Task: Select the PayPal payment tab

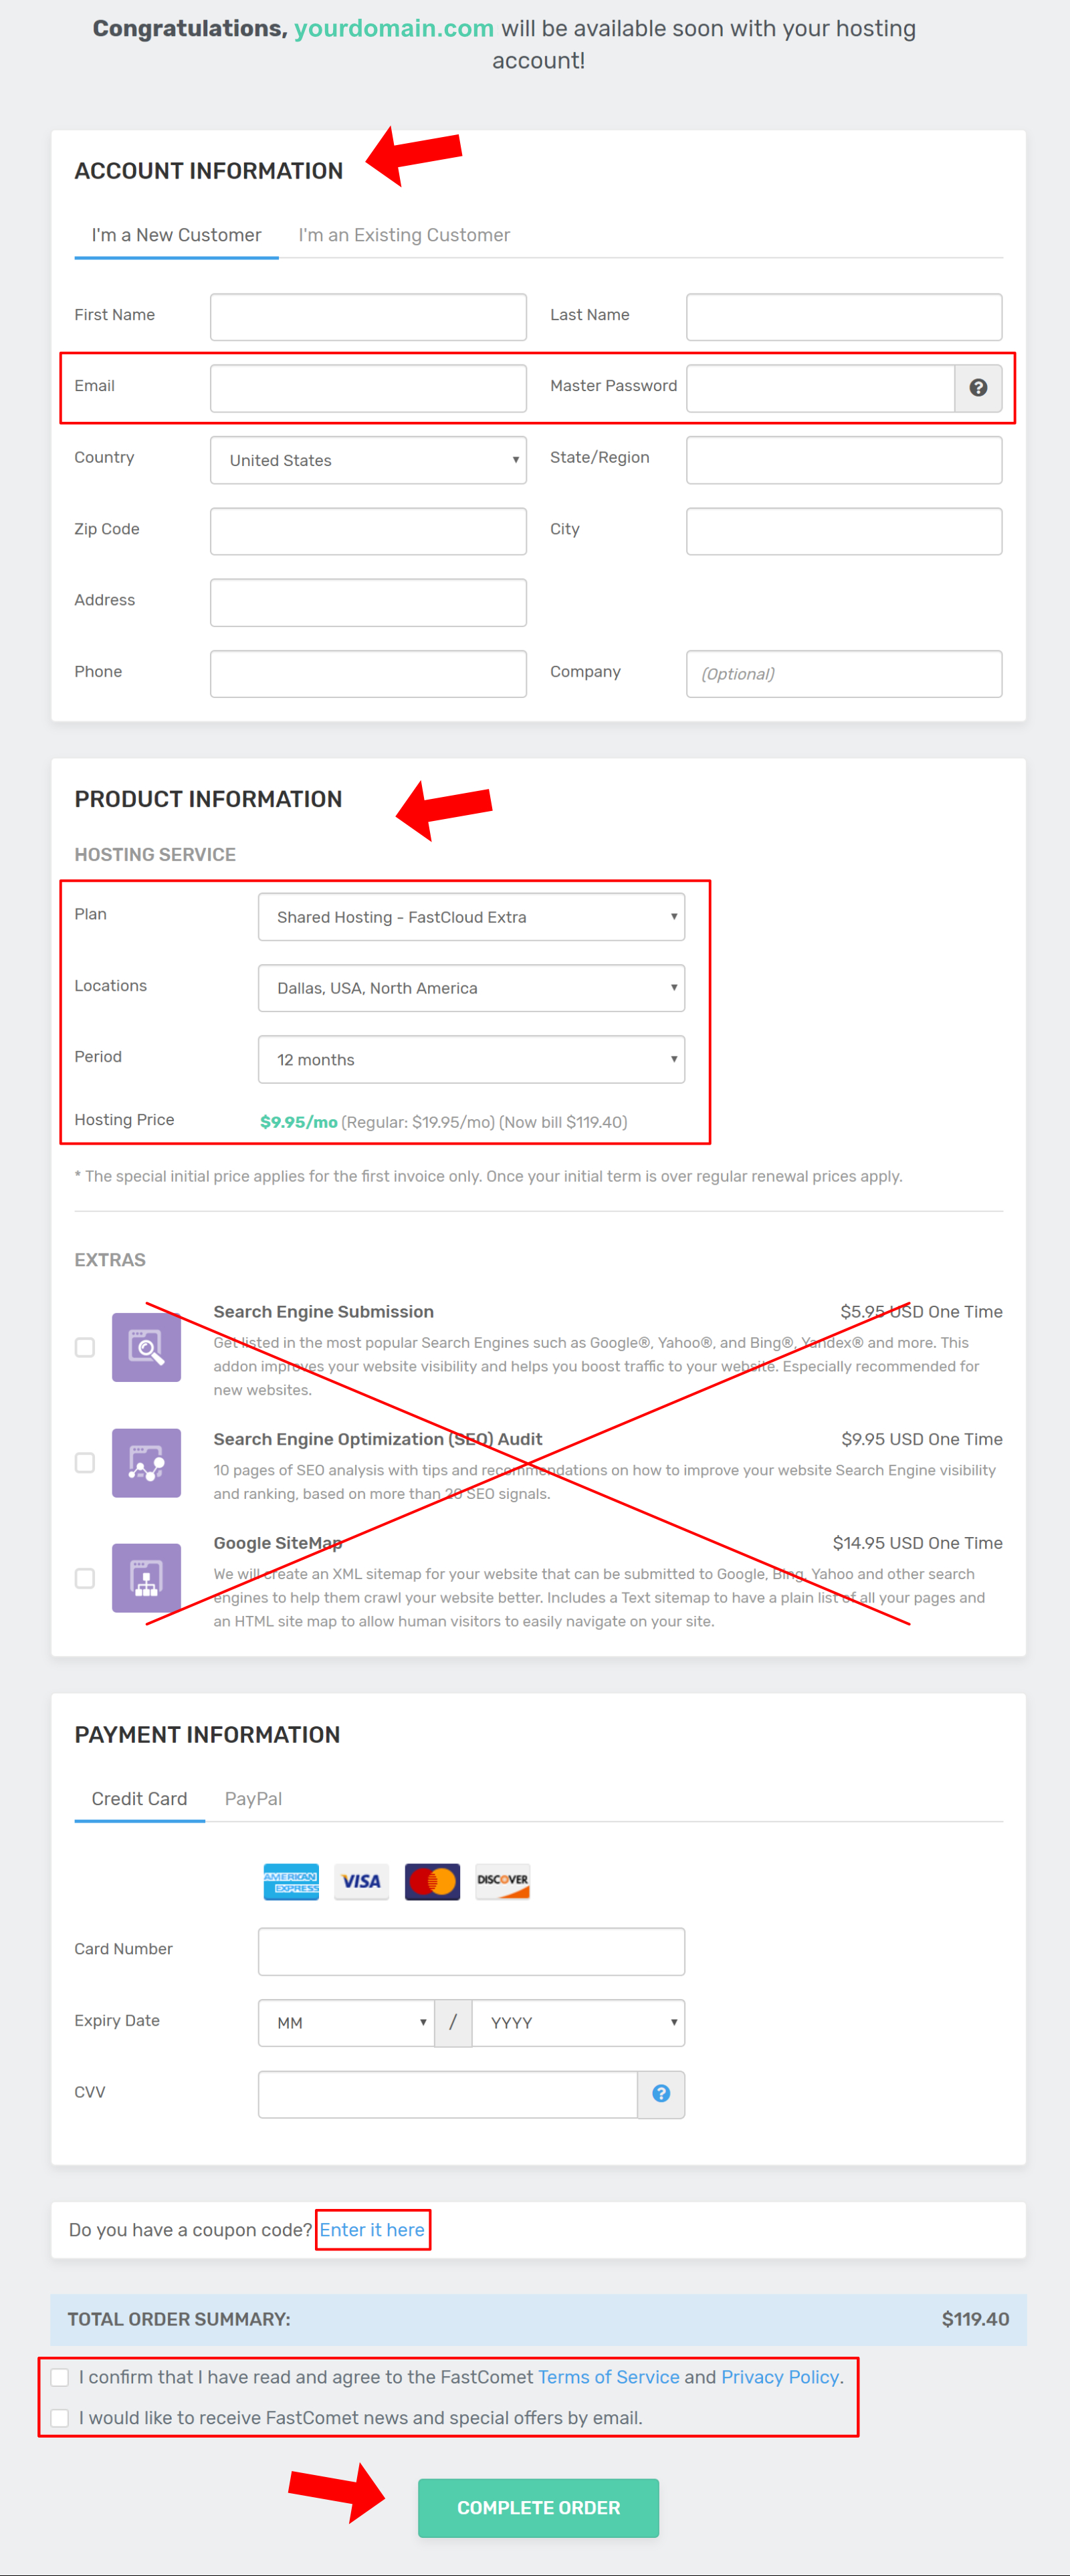Action: tap(253, 1798)
